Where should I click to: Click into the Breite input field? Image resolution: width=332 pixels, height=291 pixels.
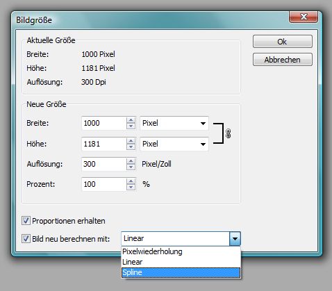coord(104,123)
